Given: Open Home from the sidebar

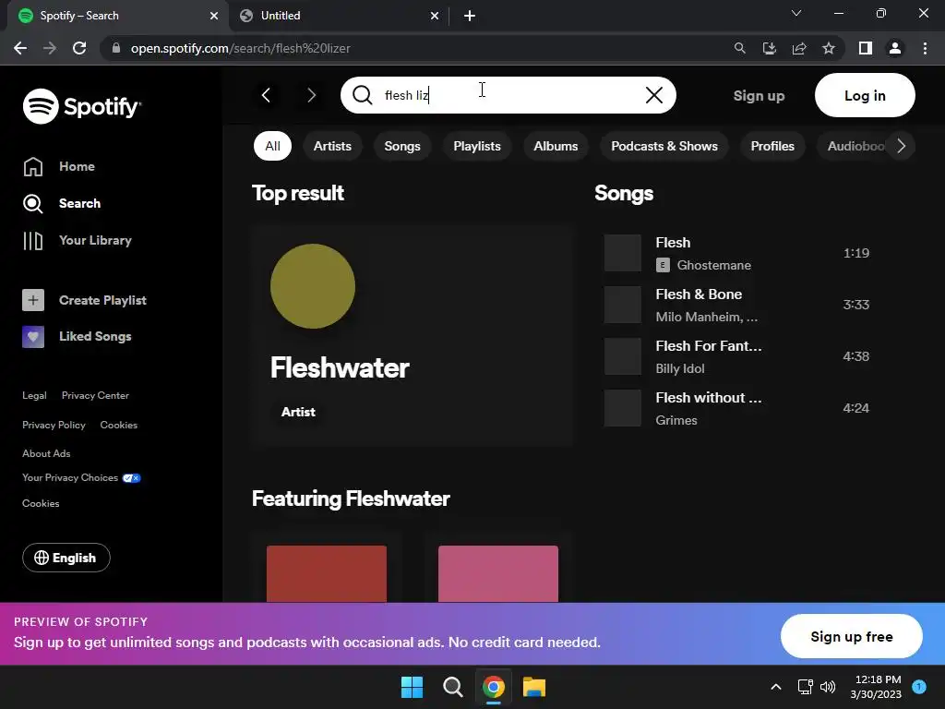Looking at the screenshot, I should point(58,166).
